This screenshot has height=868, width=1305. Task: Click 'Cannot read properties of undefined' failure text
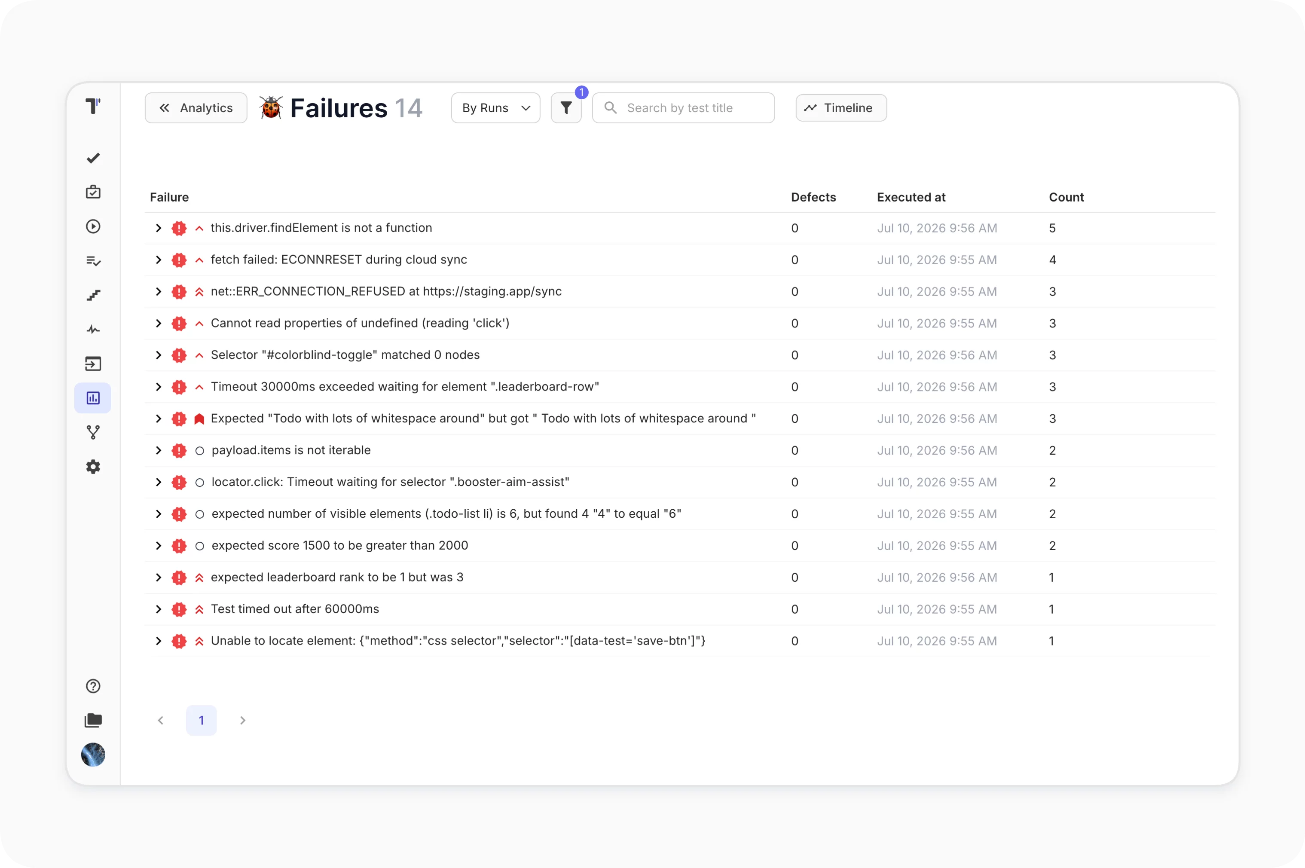(x=360, y=323)
